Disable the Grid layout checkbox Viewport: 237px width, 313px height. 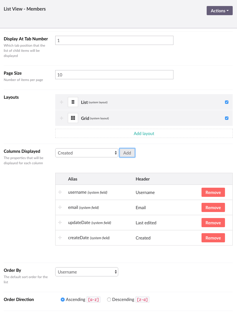(x=227, y=118)
